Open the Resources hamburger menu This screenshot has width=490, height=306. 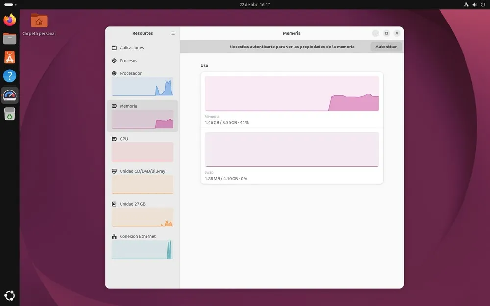pyautogui.click(x=173, y=33)
